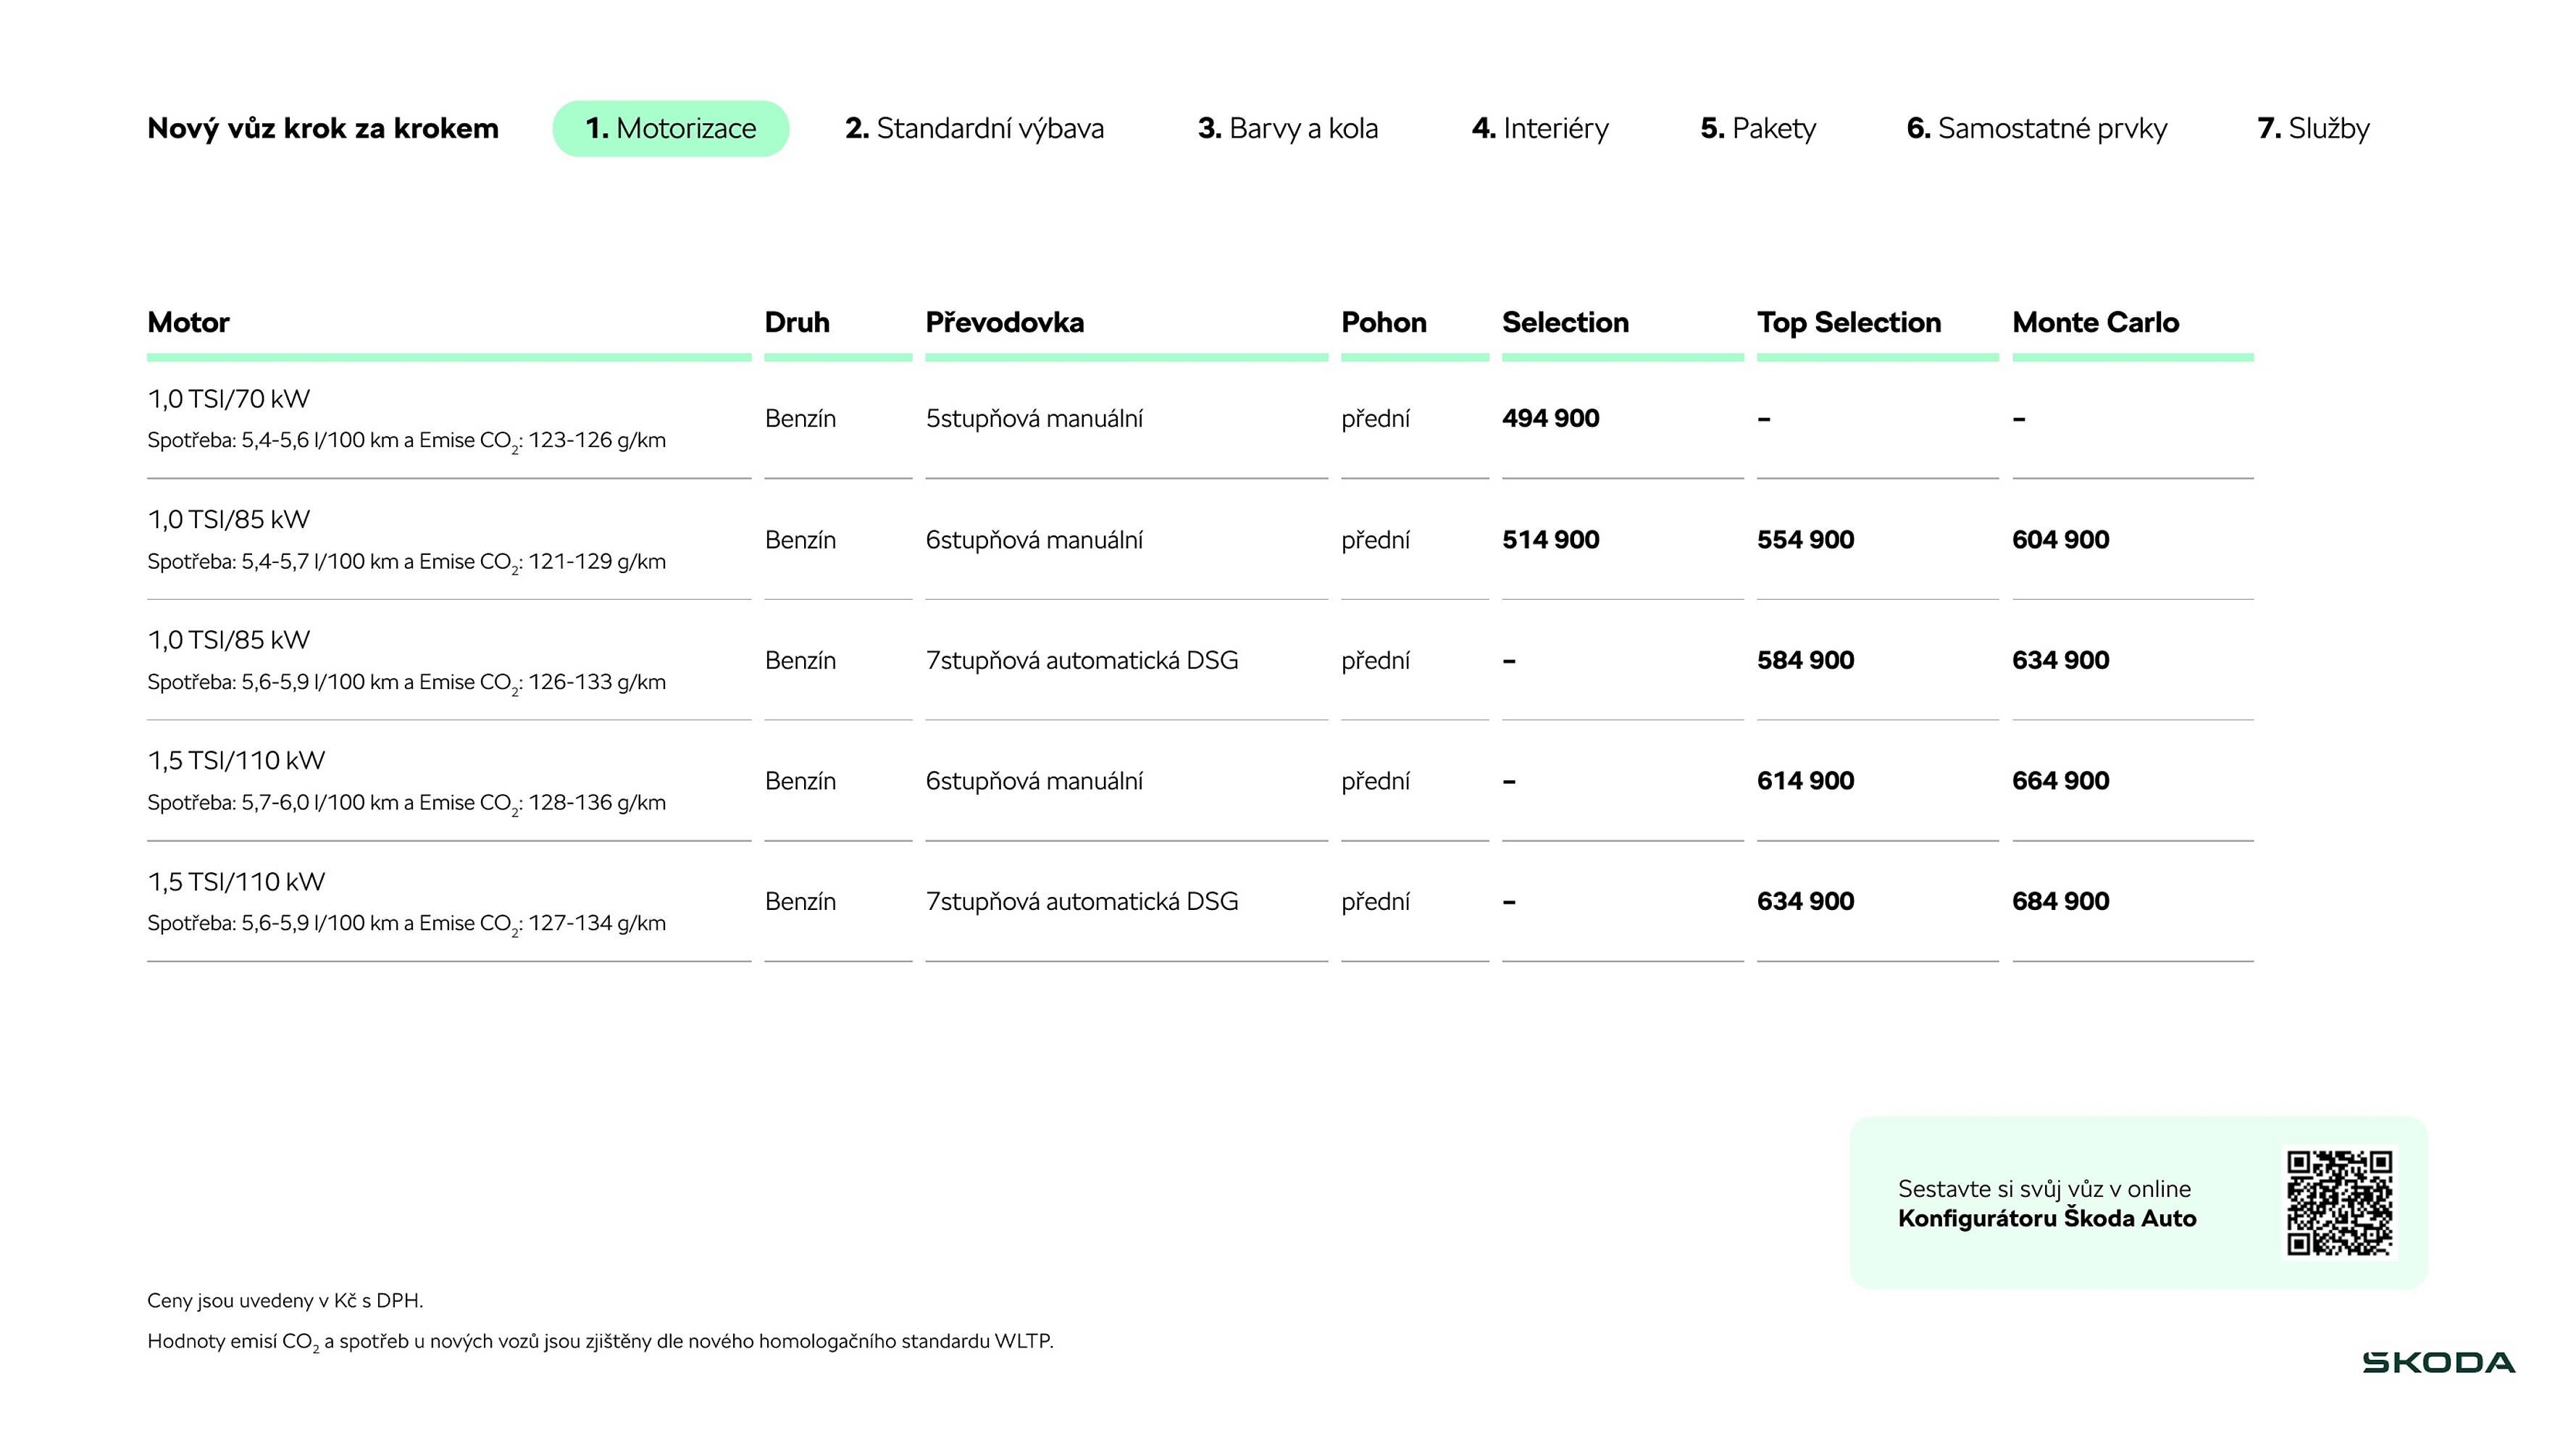The width and height of the screenshot is (2576, 1449).
Task: Click the QR code image
Action: [x=2339, y=1202]
